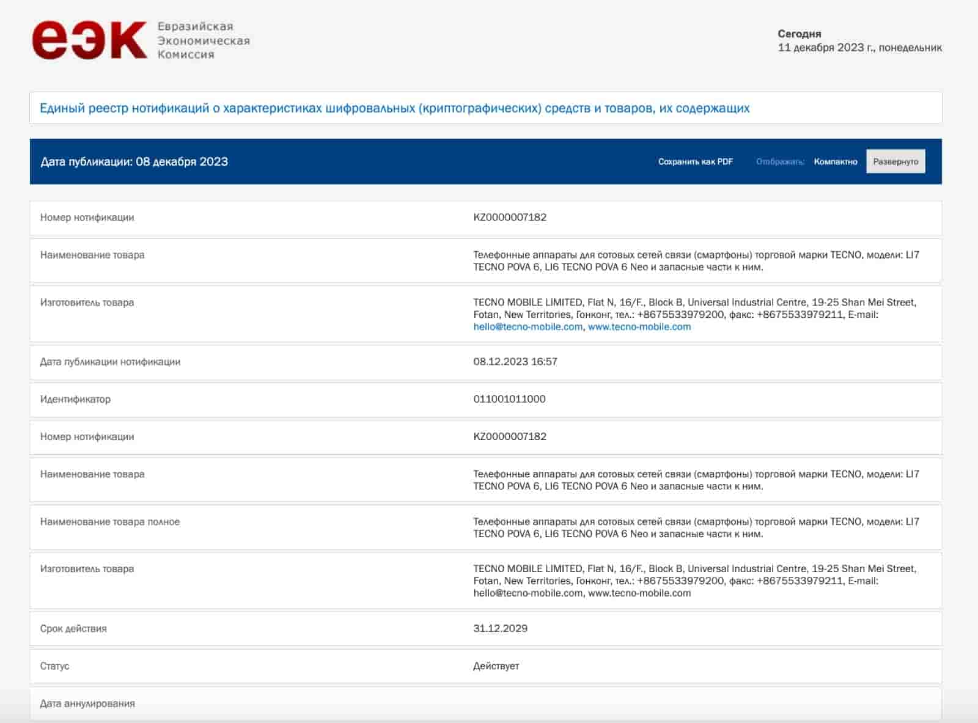This screenshot has width=978, height=723.
Task: Click the red ЕЭК logo
Action: (x=89, y=40)
